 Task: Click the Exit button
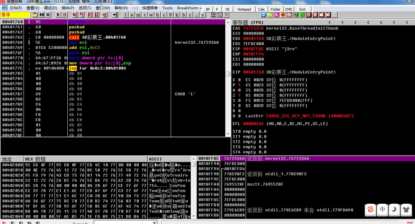coord(302,9)
